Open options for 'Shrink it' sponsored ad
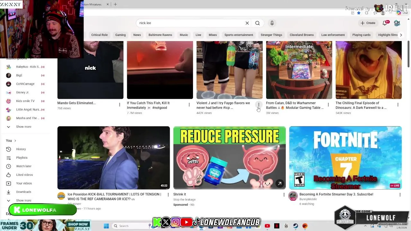The width and height of the screenshot is (411, 231). (x=284, y=195)
